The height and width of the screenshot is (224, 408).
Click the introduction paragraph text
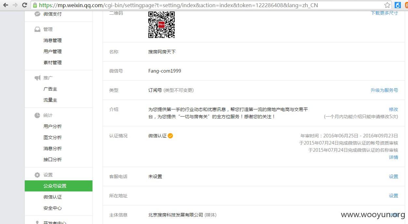point(228,113)
